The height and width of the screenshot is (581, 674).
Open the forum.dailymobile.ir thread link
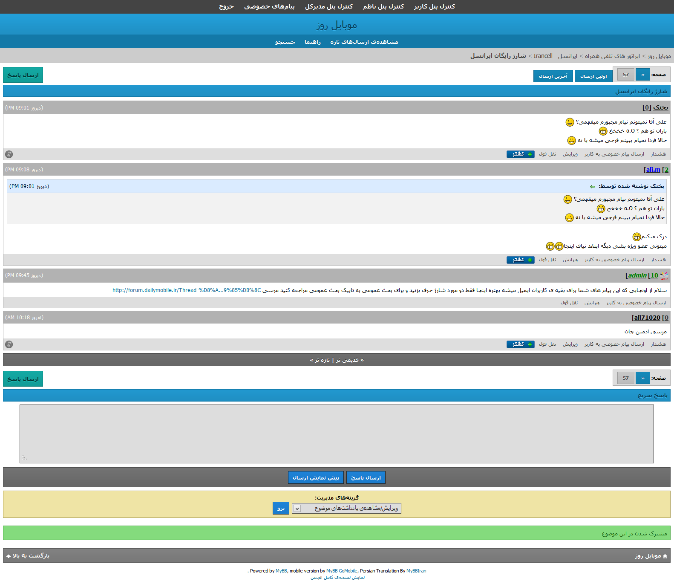tap(187, 290)
